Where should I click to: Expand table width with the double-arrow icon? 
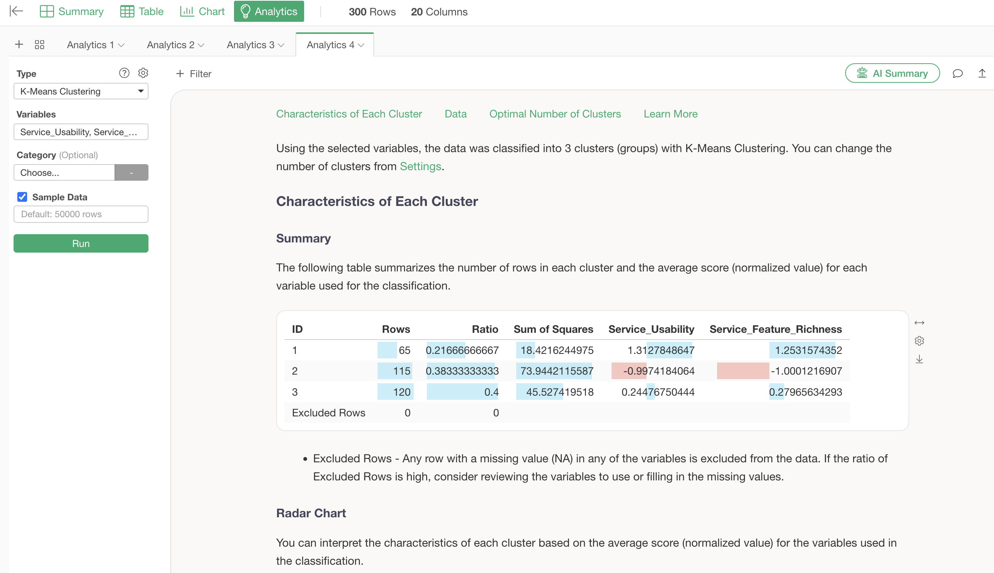(919, 323)
